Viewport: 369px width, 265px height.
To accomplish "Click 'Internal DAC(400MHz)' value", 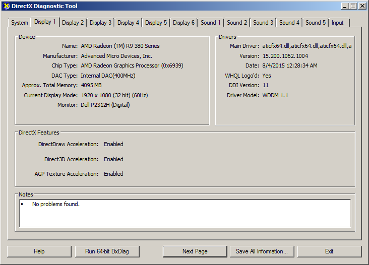I will [108, 76].
